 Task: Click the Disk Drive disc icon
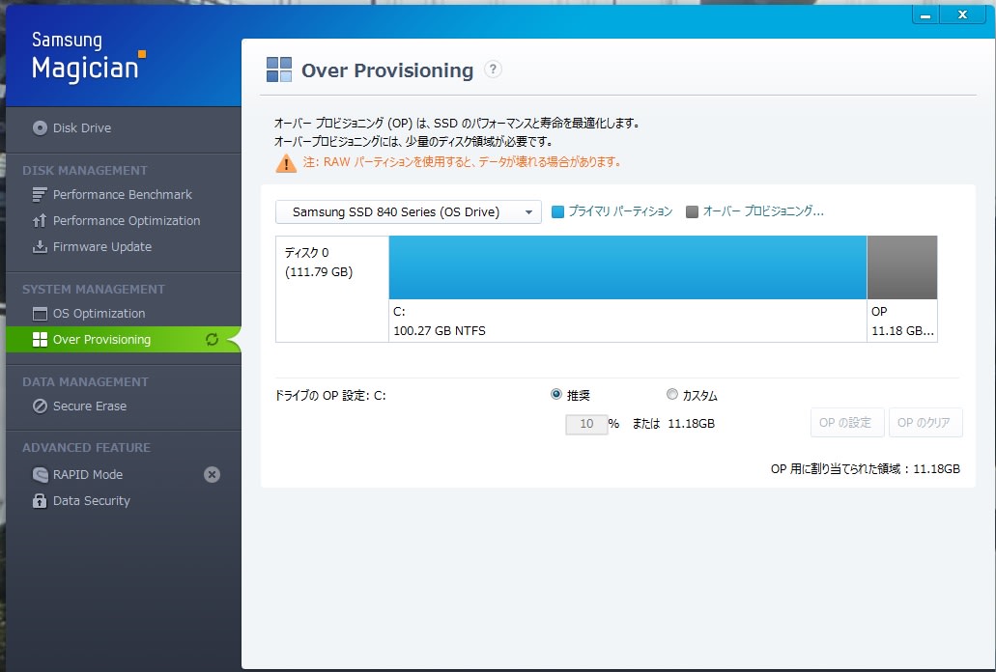(40, 128)
